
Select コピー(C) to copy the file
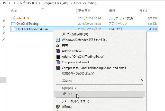[99, 94]
